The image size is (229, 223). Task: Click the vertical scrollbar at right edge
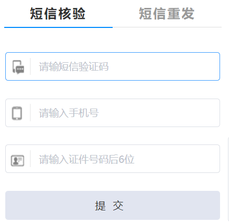point(228,179)
